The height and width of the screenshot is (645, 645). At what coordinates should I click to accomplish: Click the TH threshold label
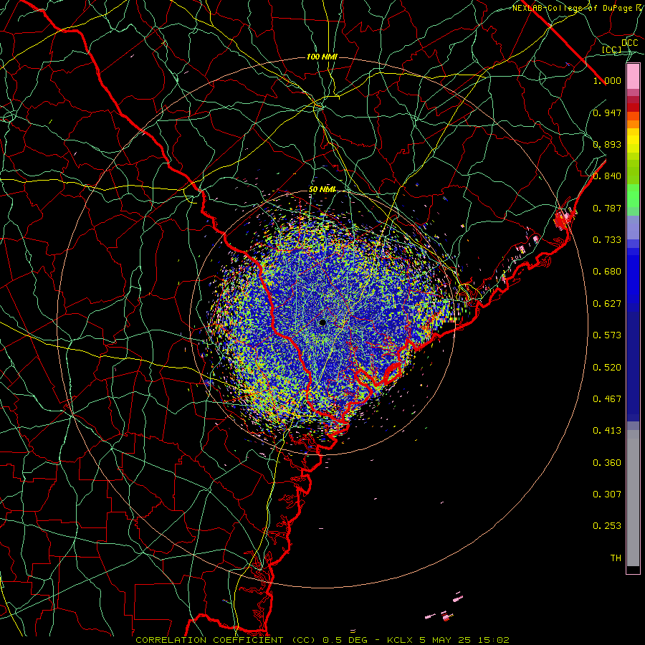point(616,558)
